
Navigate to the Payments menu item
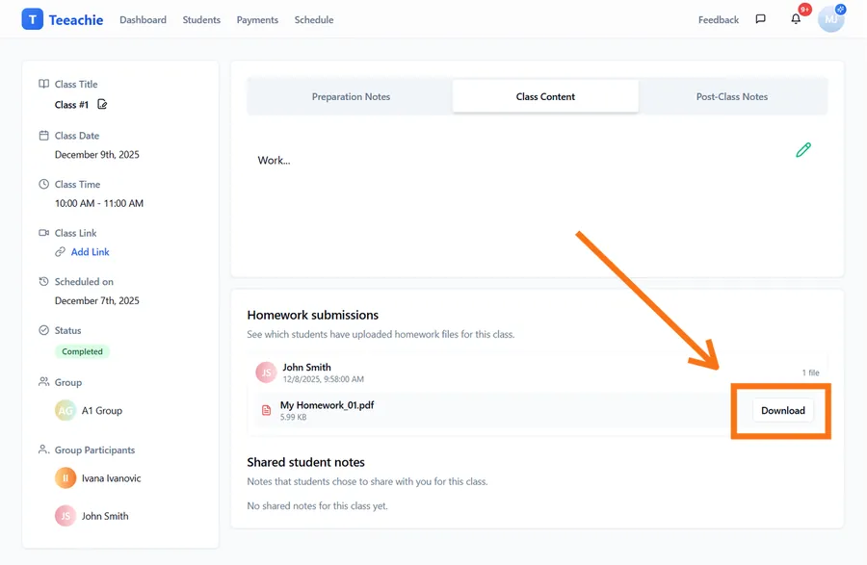[x=257, y=18]
